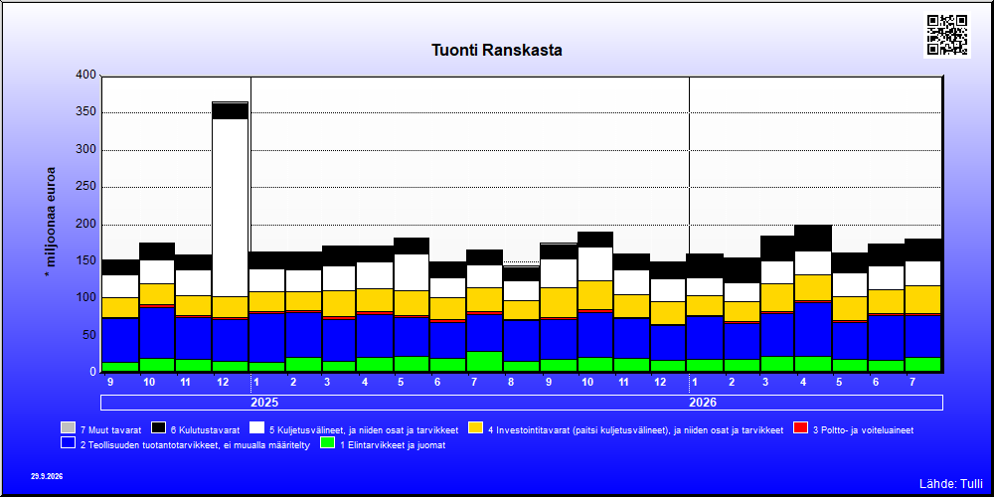
Task: Click the white '5 Kuljetusvälineet' legend swatch
Action: (257, 427)
